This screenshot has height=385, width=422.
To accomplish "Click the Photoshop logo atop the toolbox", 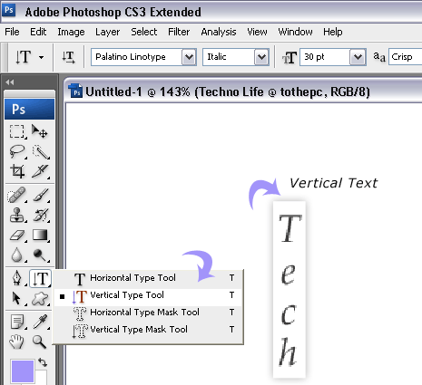I will [x=29, y=109].
